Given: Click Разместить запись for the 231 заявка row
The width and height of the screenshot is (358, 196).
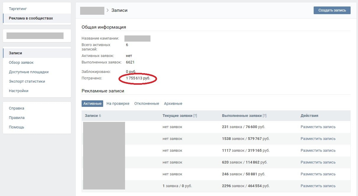Looking at the screenshot, I should coord(318,127).
